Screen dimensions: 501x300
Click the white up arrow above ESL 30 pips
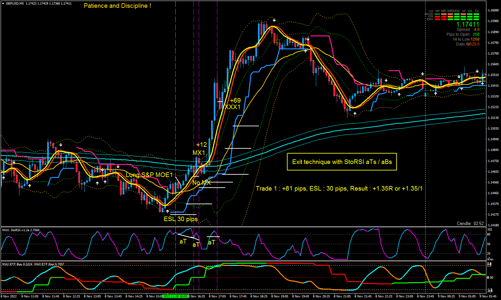tap(167, 211)
